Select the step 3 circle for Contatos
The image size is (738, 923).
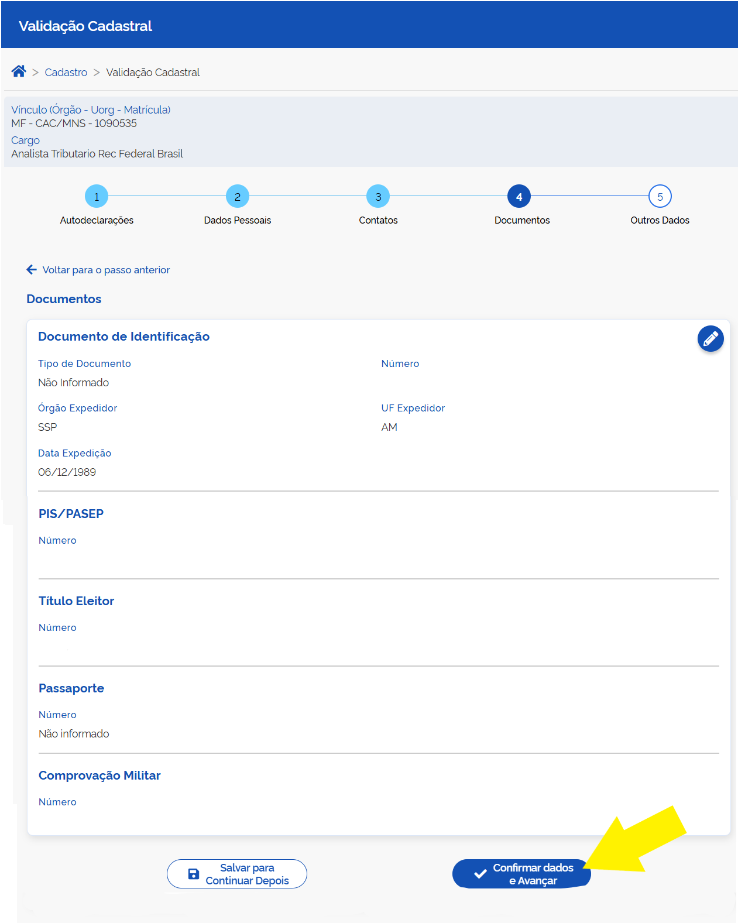pos(378,197)
